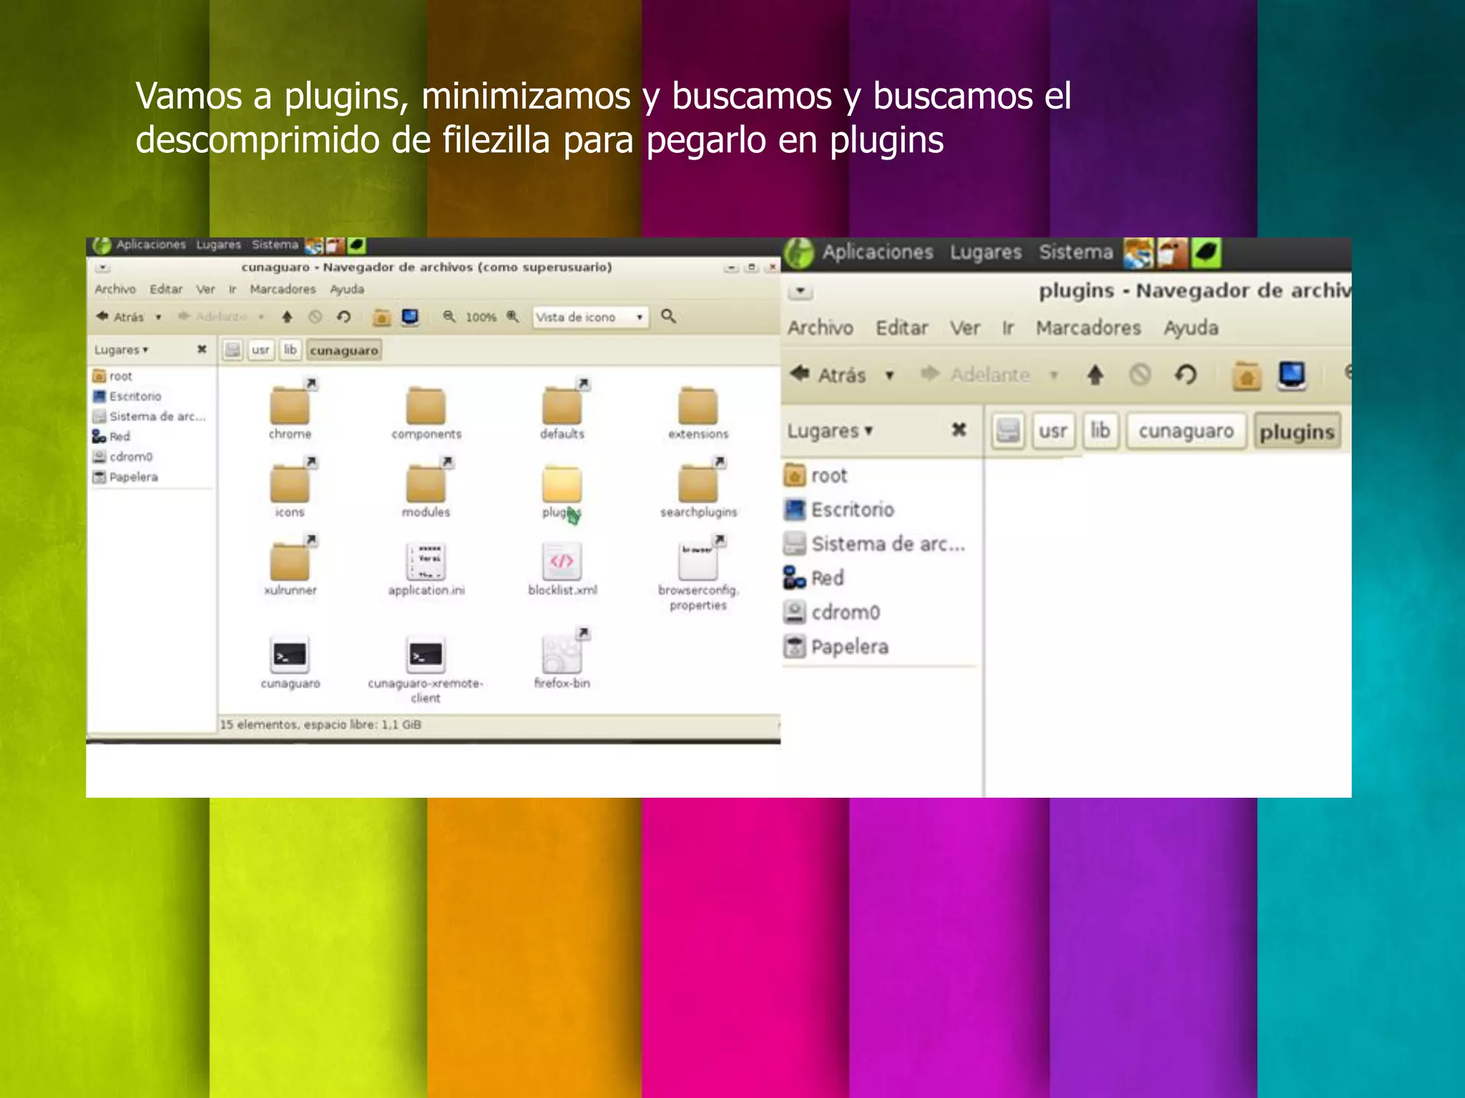The image size is (1465, 1098).
Task: Expand the Atrás history arrow in cunaguaro window
Action: pyautogui.click(x=158, y=317)
